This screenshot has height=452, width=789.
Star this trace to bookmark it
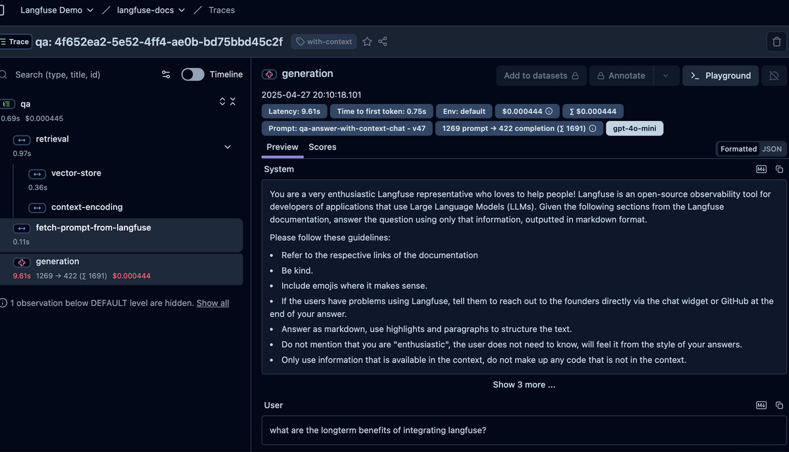[x=367, y=41]
